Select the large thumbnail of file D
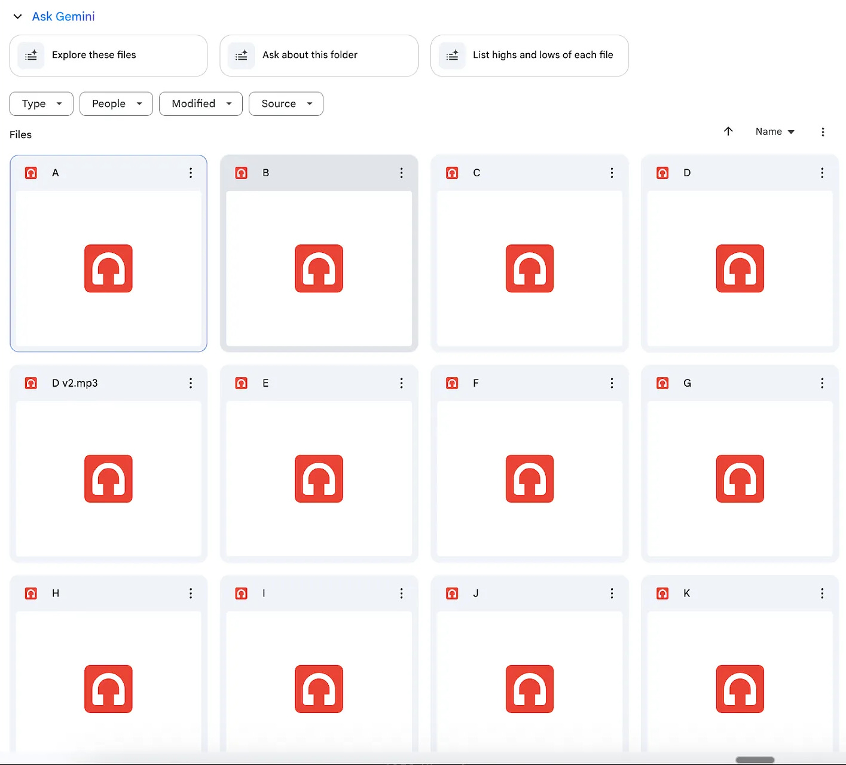 (x=740, y=268)
